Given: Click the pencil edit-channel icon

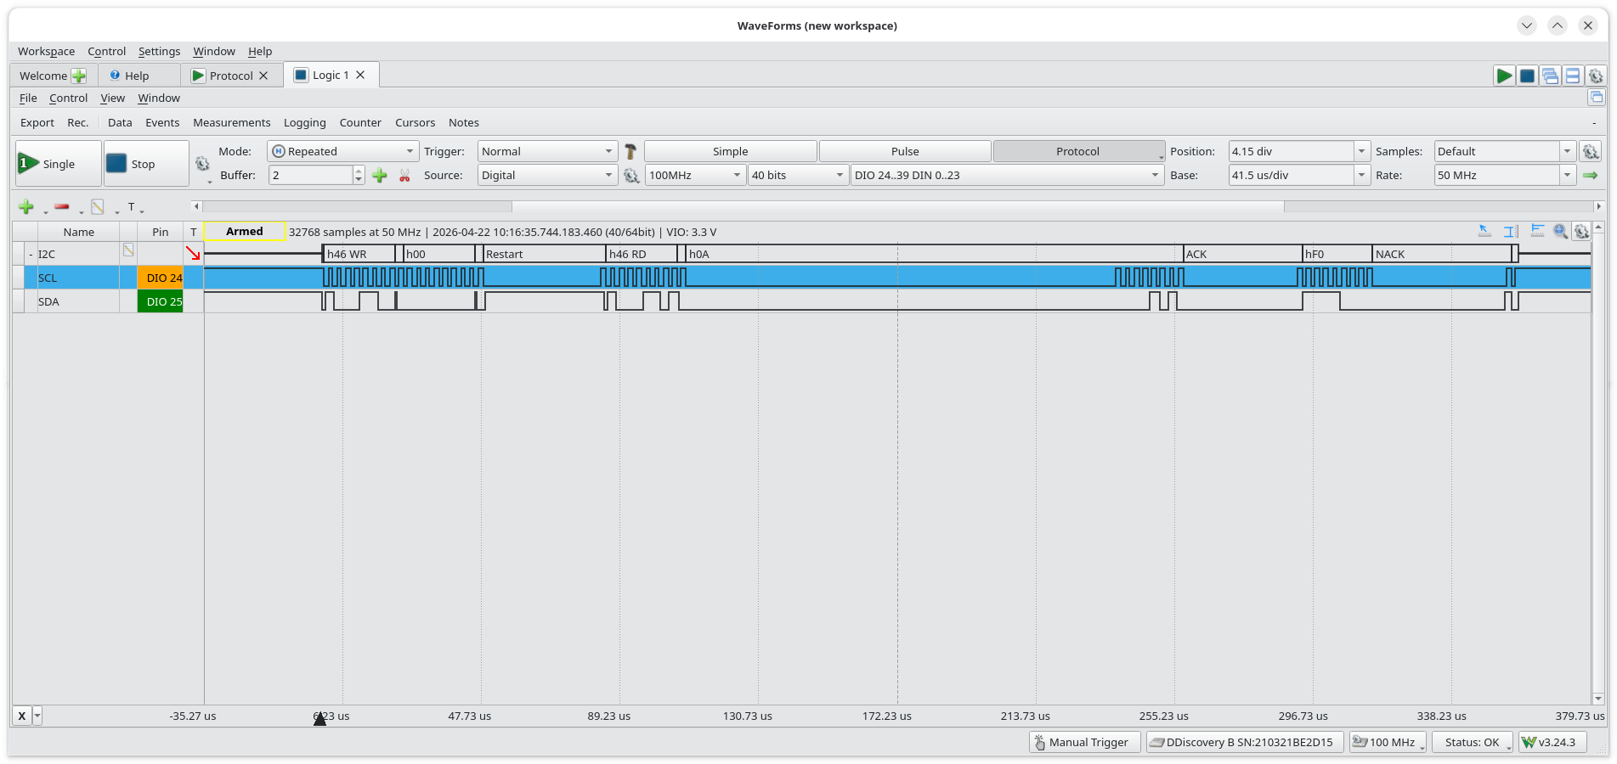Looking at the screenshot, I should point(98,207).
